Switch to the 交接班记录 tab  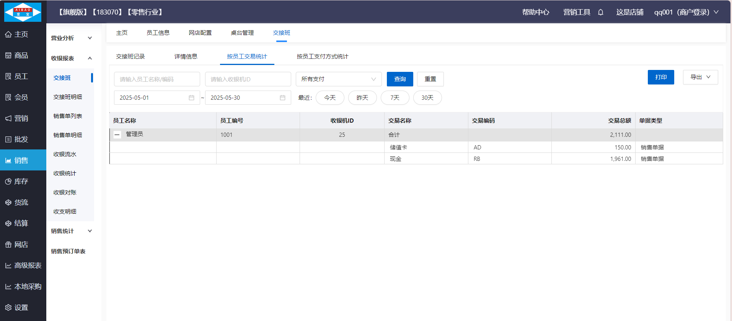130,57
